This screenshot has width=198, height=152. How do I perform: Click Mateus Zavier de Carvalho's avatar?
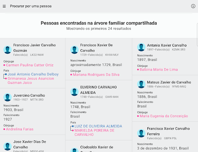click(141, 84)
